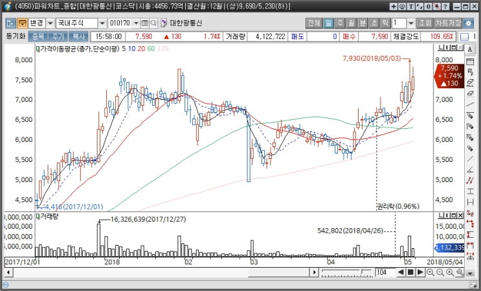Click the document icon before 대한광통신
This screenshot has height=291, width=481.
pos(164,23)
